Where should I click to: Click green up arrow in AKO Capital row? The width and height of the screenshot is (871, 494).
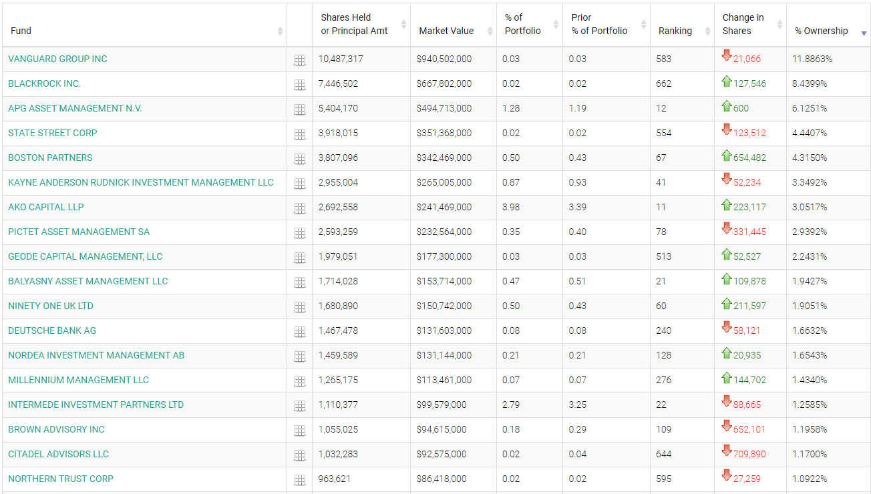[727, 205]
